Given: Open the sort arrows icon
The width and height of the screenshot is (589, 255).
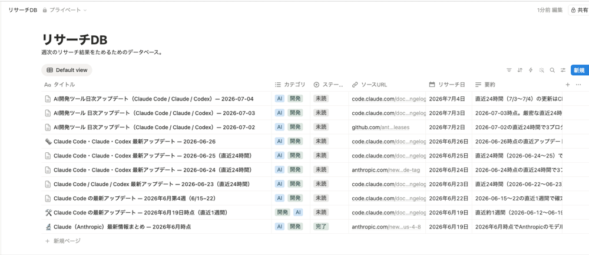Looking at the screenshot, I should 520,70.
